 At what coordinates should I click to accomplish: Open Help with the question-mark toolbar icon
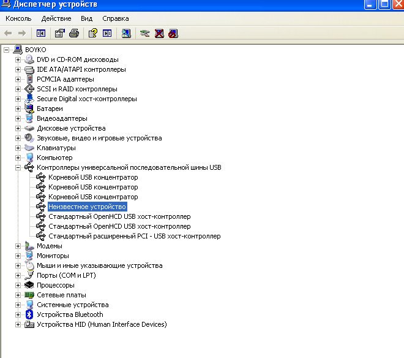[x=93, y=33]
